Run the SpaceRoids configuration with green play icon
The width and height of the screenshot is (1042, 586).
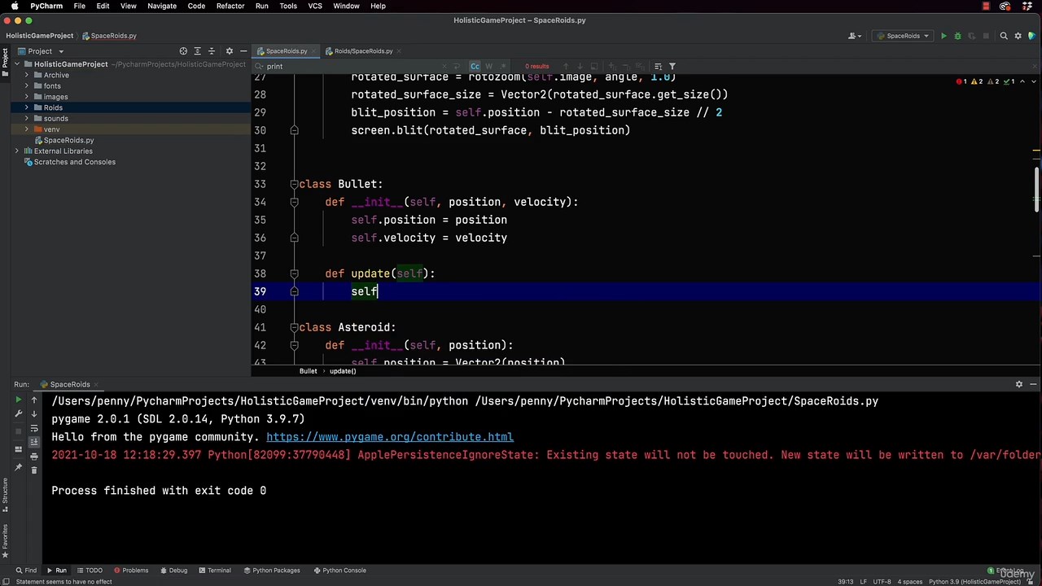[943, 36]
